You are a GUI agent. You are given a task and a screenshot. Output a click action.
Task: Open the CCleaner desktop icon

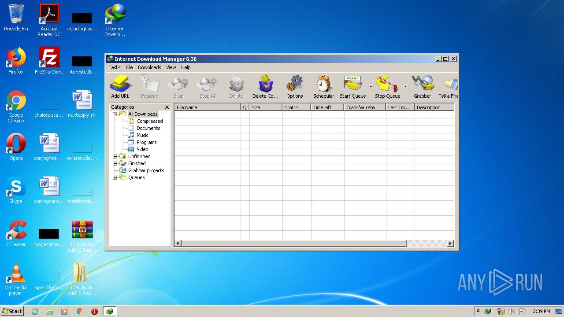(x=16, y=233)
